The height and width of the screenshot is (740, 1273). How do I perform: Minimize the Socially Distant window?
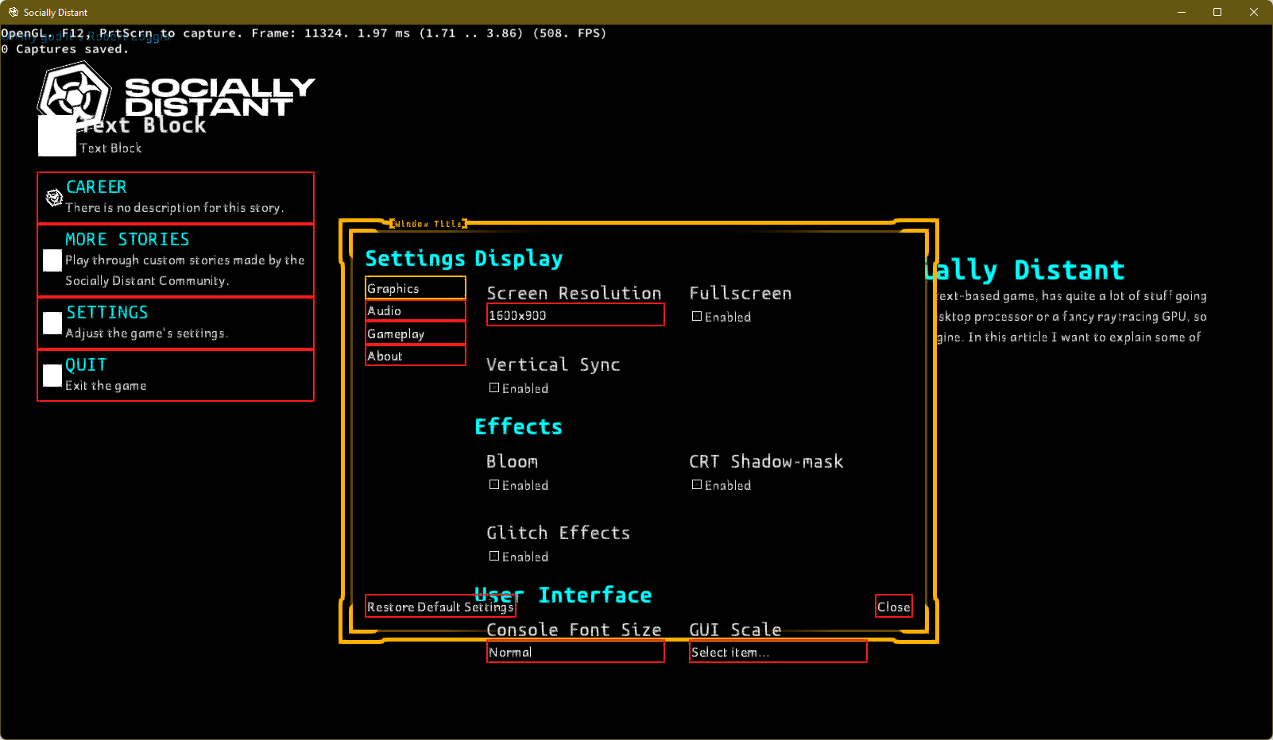[x=1182, y=12]
